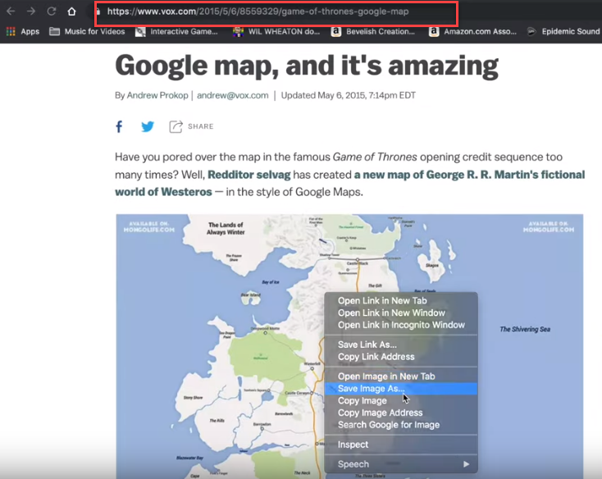
Task: Select Save Image As from context menu
Action: click(401, 389)
